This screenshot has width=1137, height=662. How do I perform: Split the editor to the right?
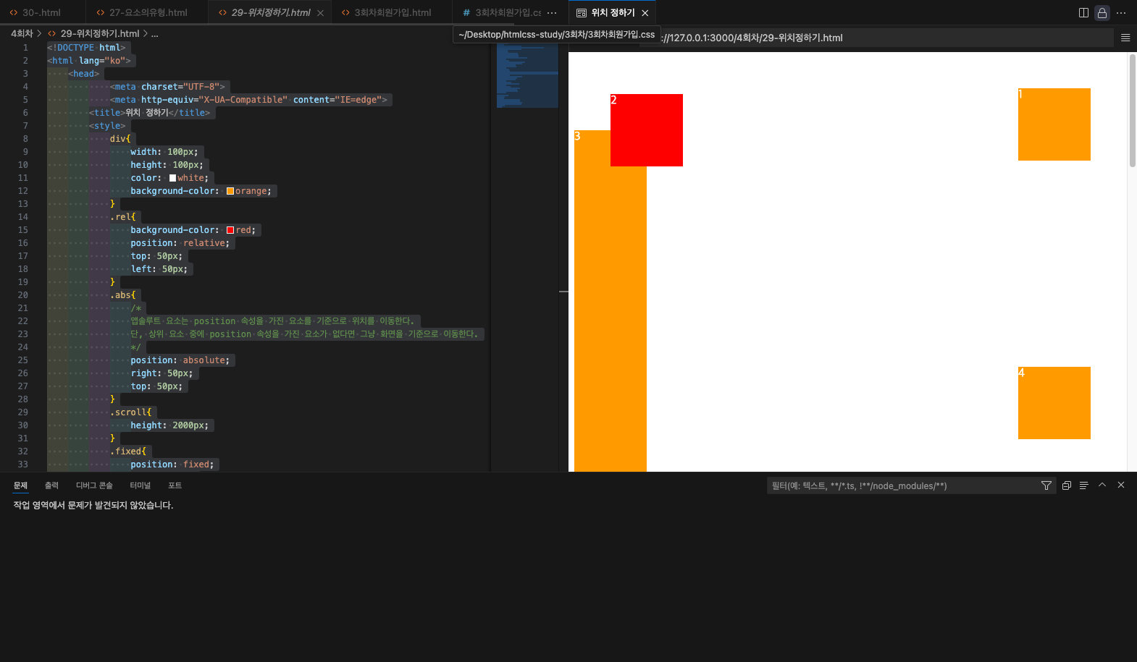[1083, 13]
